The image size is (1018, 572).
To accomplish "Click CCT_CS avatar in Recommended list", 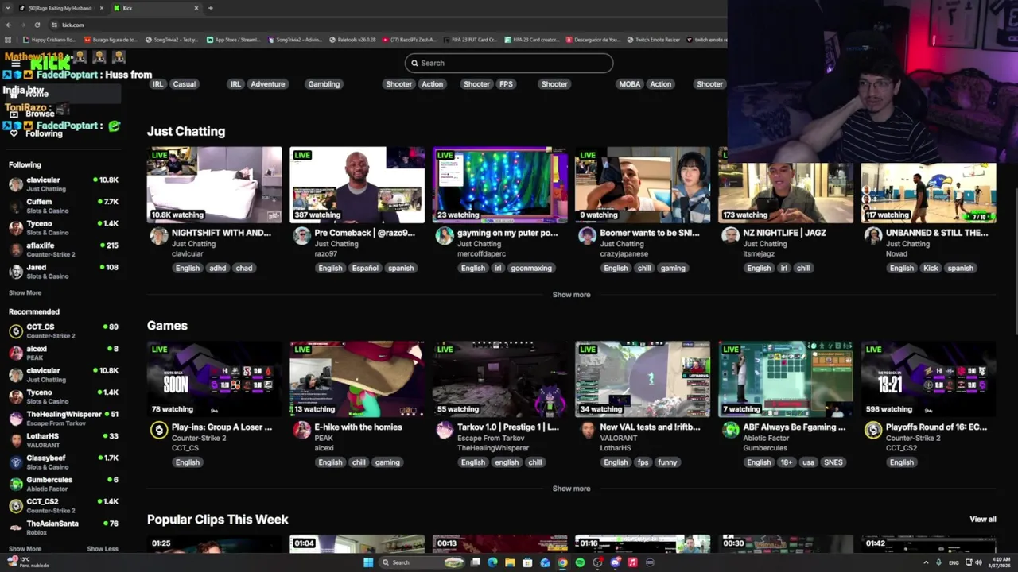I will point(16,331).
